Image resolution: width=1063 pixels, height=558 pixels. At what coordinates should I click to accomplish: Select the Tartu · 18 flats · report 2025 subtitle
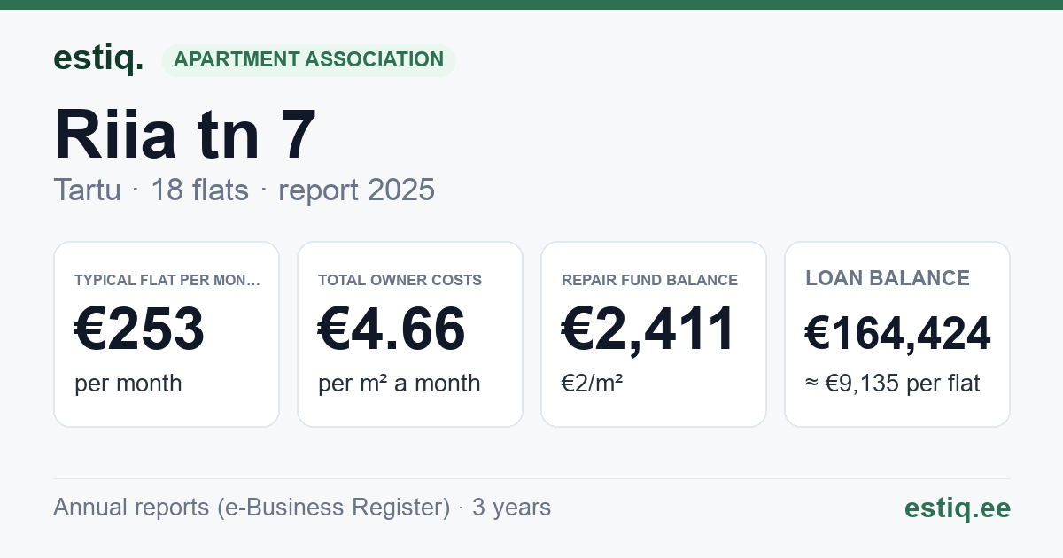244,190
